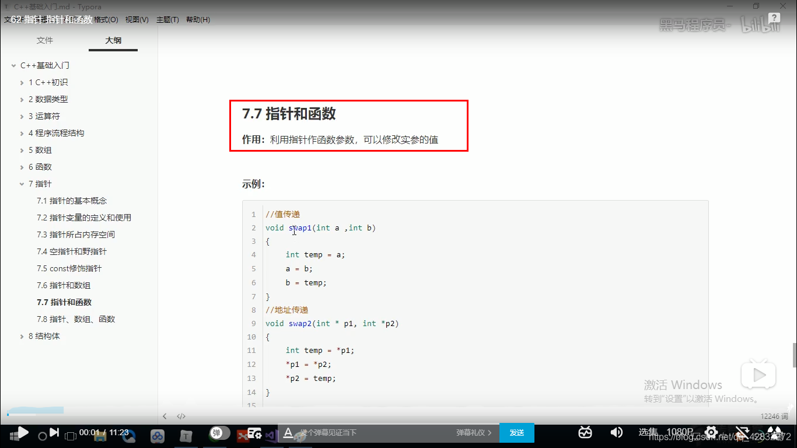This screenshot has width=797, height=448.
Task: Open the 1080P quality selector
Action: tap(680, 432)
